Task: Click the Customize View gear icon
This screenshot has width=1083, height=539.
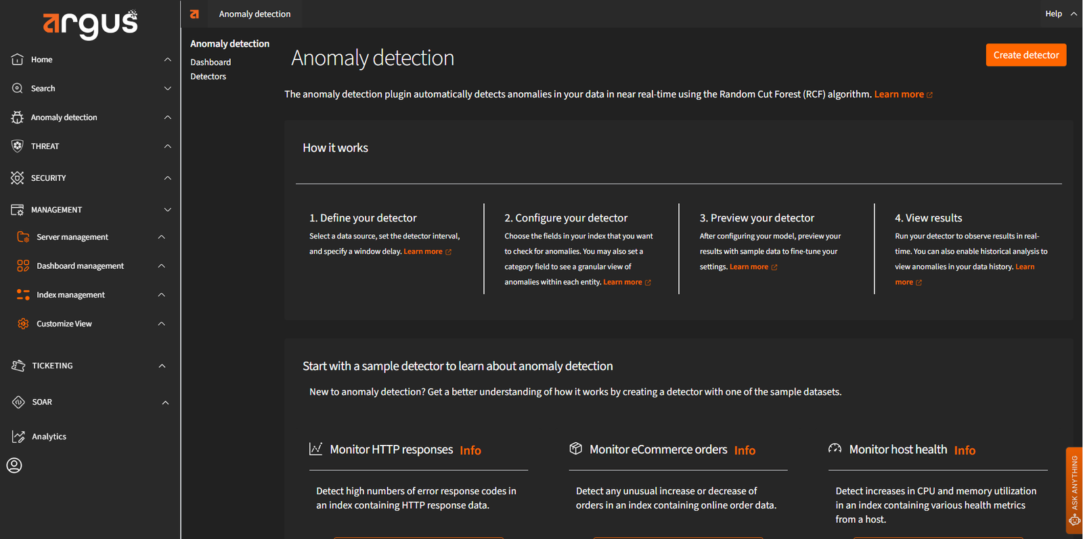Action: (x=23, y=324)
